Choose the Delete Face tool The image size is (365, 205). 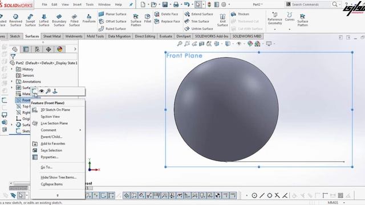[166, 14]
